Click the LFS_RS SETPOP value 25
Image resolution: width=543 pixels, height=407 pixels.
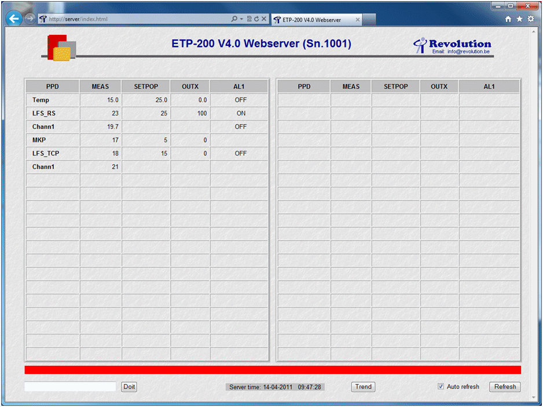coord(164,113)
